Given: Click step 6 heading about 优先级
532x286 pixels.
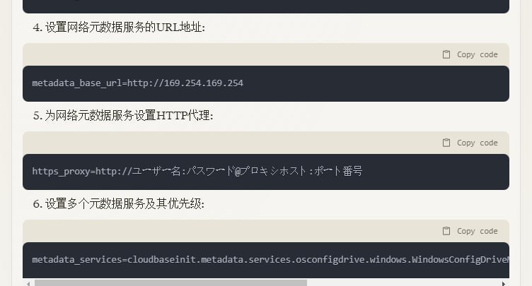Looking at the screenshot, I should (119, 204).
